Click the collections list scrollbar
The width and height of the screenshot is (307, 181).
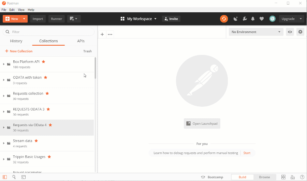pos(96,68)
